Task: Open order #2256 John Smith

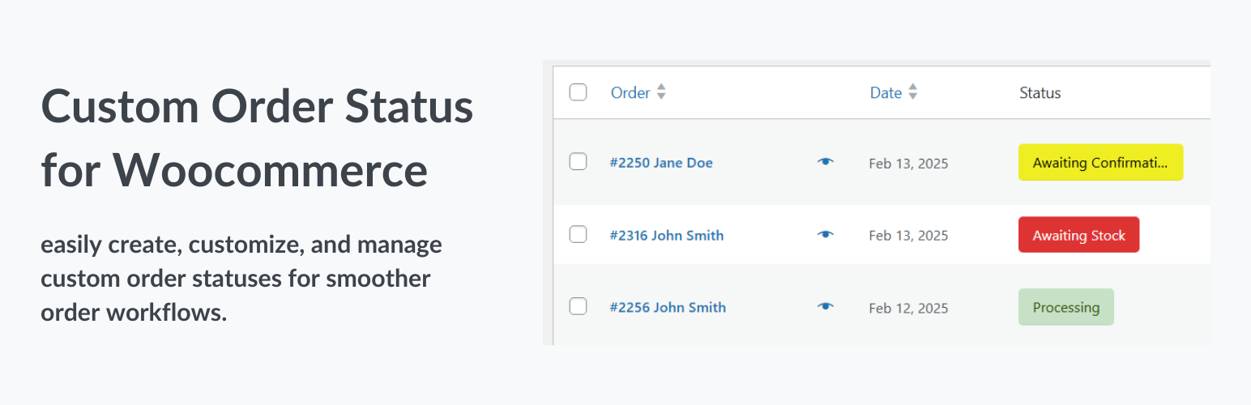Action: tap(668, 307)
